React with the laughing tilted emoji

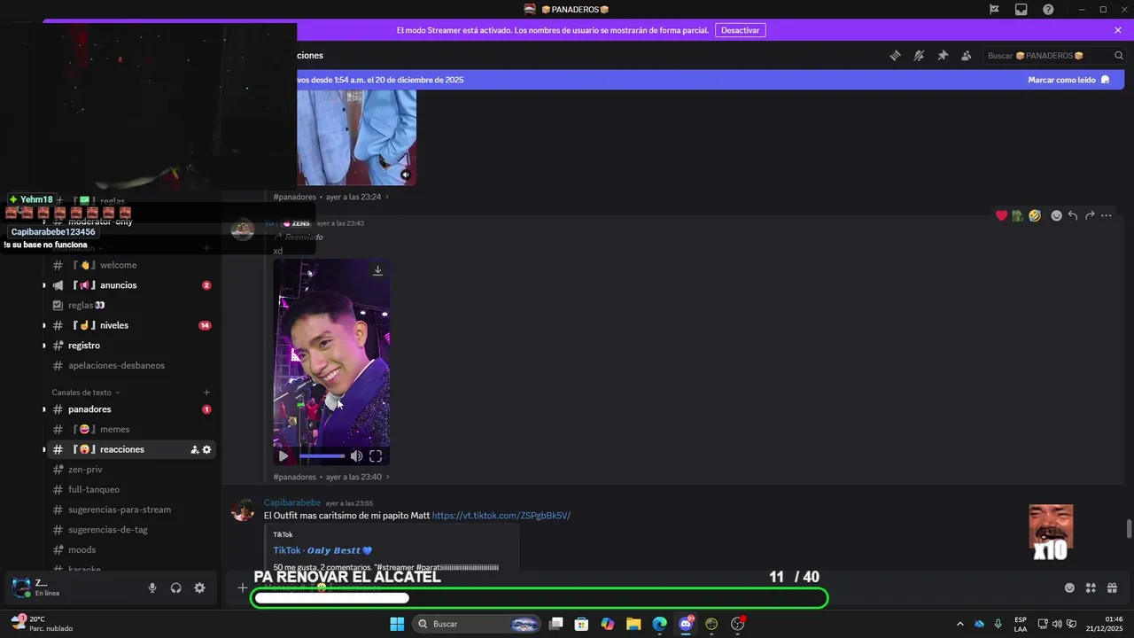coord(1035,215)
